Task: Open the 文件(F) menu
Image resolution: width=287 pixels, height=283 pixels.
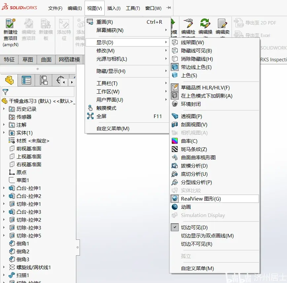Action: pos(55,8)
